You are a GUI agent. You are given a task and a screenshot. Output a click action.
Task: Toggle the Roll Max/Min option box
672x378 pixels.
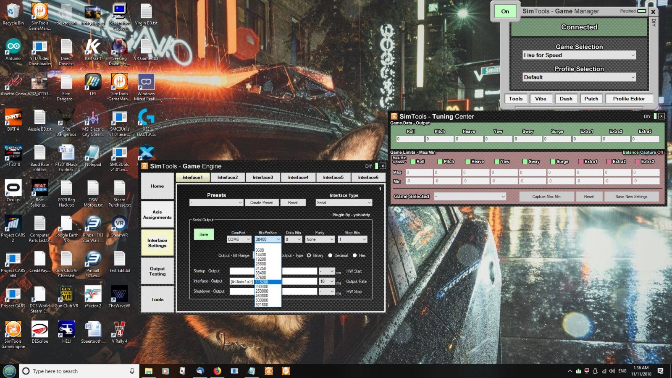[x=413, y=161]
